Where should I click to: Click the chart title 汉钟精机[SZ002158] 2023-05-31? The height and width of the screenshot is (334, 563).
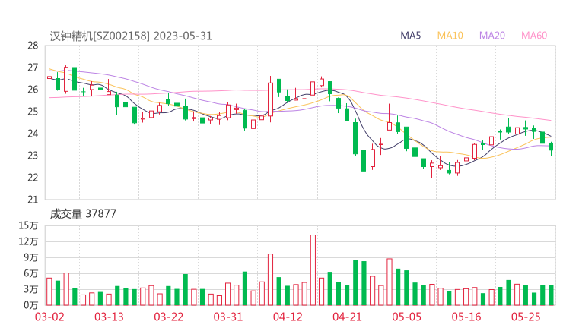point(131,36)
